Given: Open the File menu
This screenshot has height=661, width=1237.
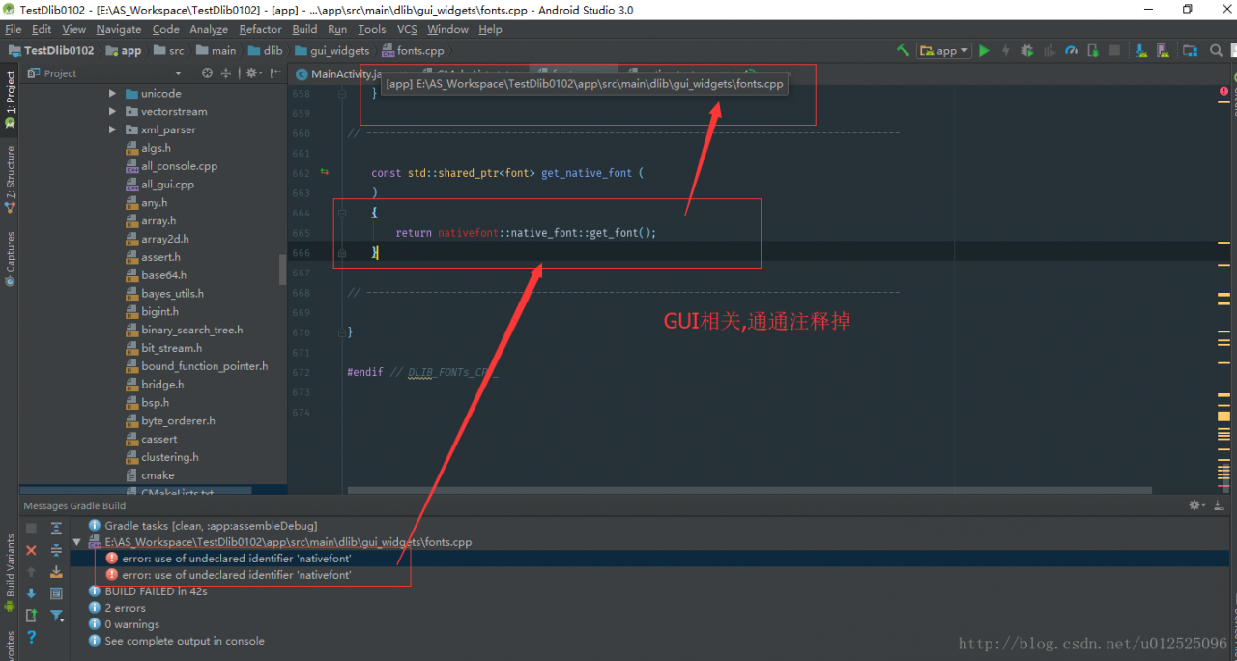Looking at the screenshot, I should click(13, 29).
